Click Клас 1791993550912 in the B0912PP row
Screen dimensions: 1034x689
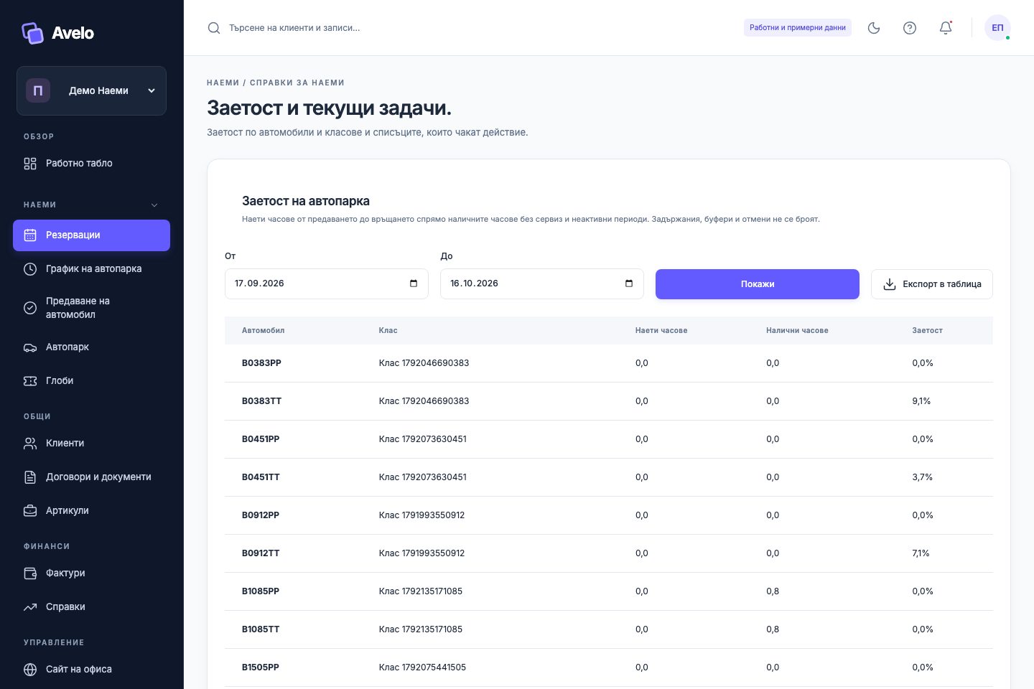pos(421,515)
